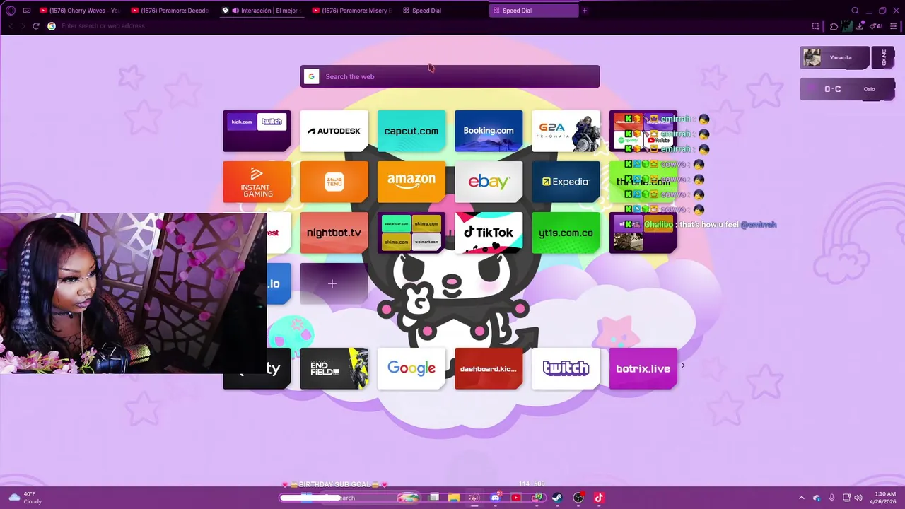The width and height of the screenshot is (905, 509).
Task: Open the twitch suggestion tile
Action: click(x=566, y=368)
